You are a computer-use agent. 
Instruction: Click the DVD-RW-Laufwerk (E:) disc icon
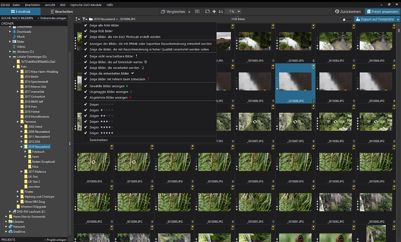click(14, 212)
